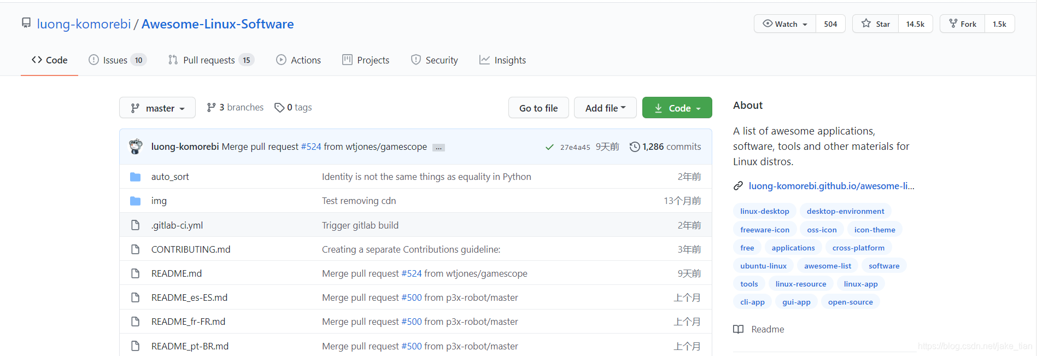This screenshot has height=356, width=1037.
Task: Click the luong-komorebi avatar image
Action: tap(136, 147)
